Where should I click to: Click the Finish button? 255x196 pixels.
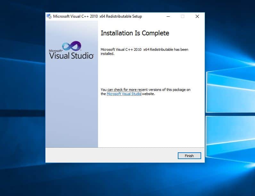click(x=189, y=156)
